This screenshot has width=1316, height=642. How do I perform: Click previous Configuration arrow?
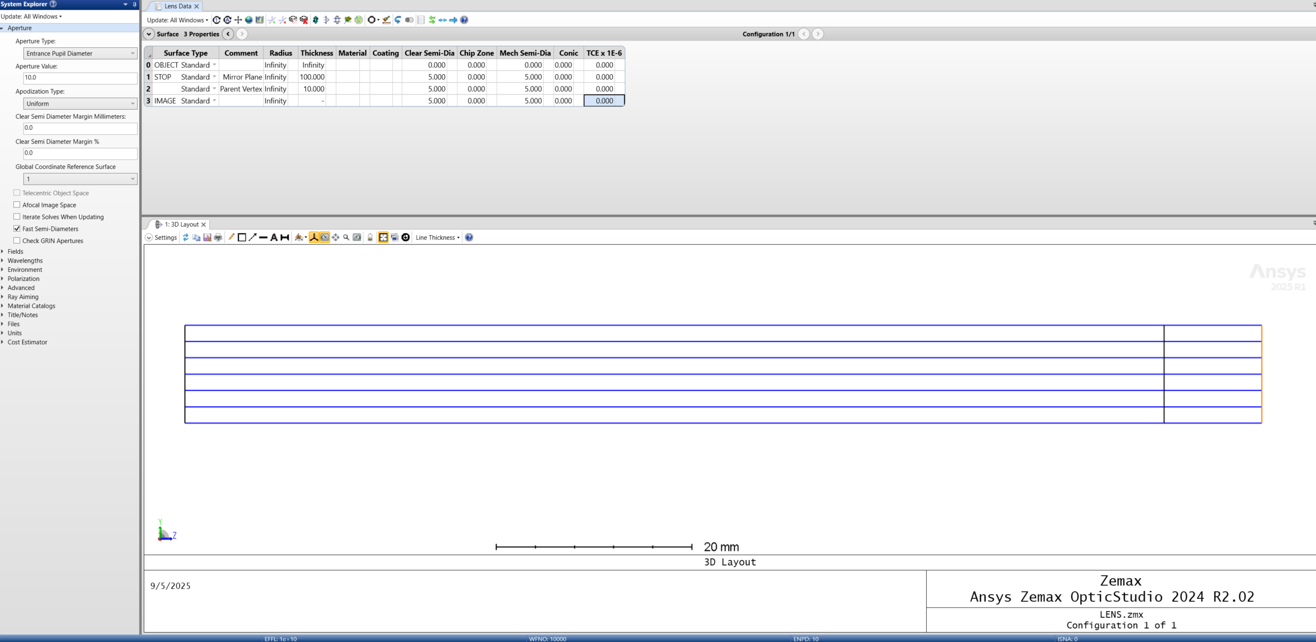pyautogui.click(x=804, y=34)
